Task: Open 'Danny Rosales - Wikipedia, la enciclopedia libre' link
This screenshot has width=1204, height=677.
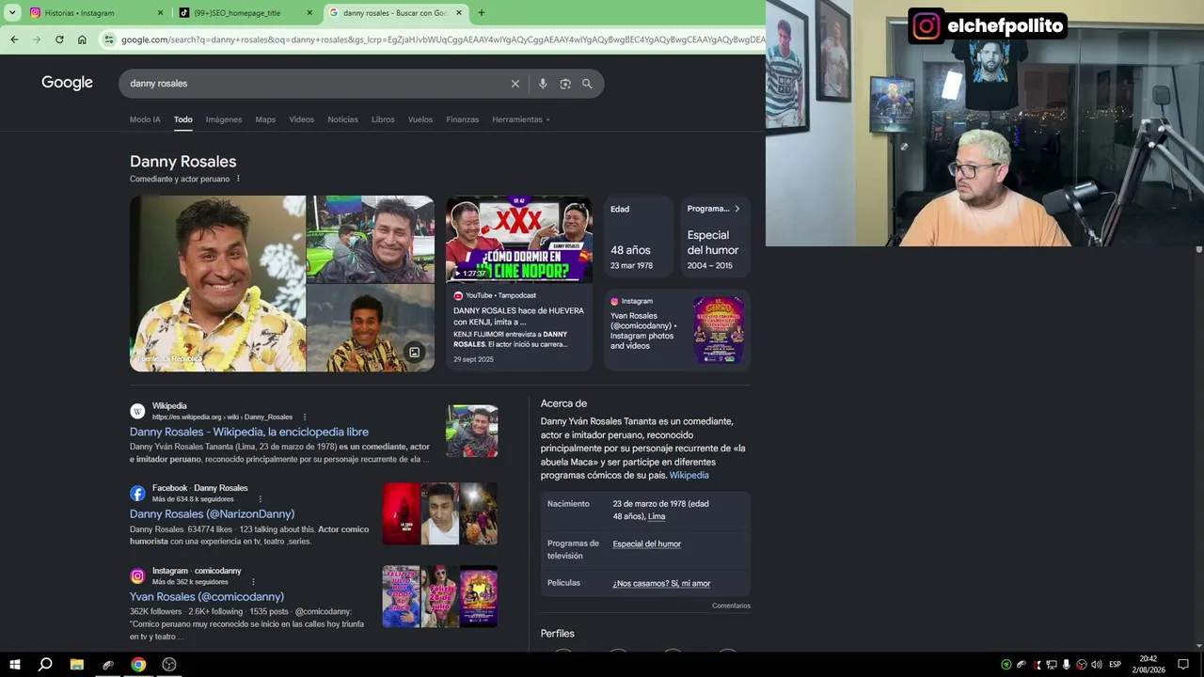Action: 249,432
